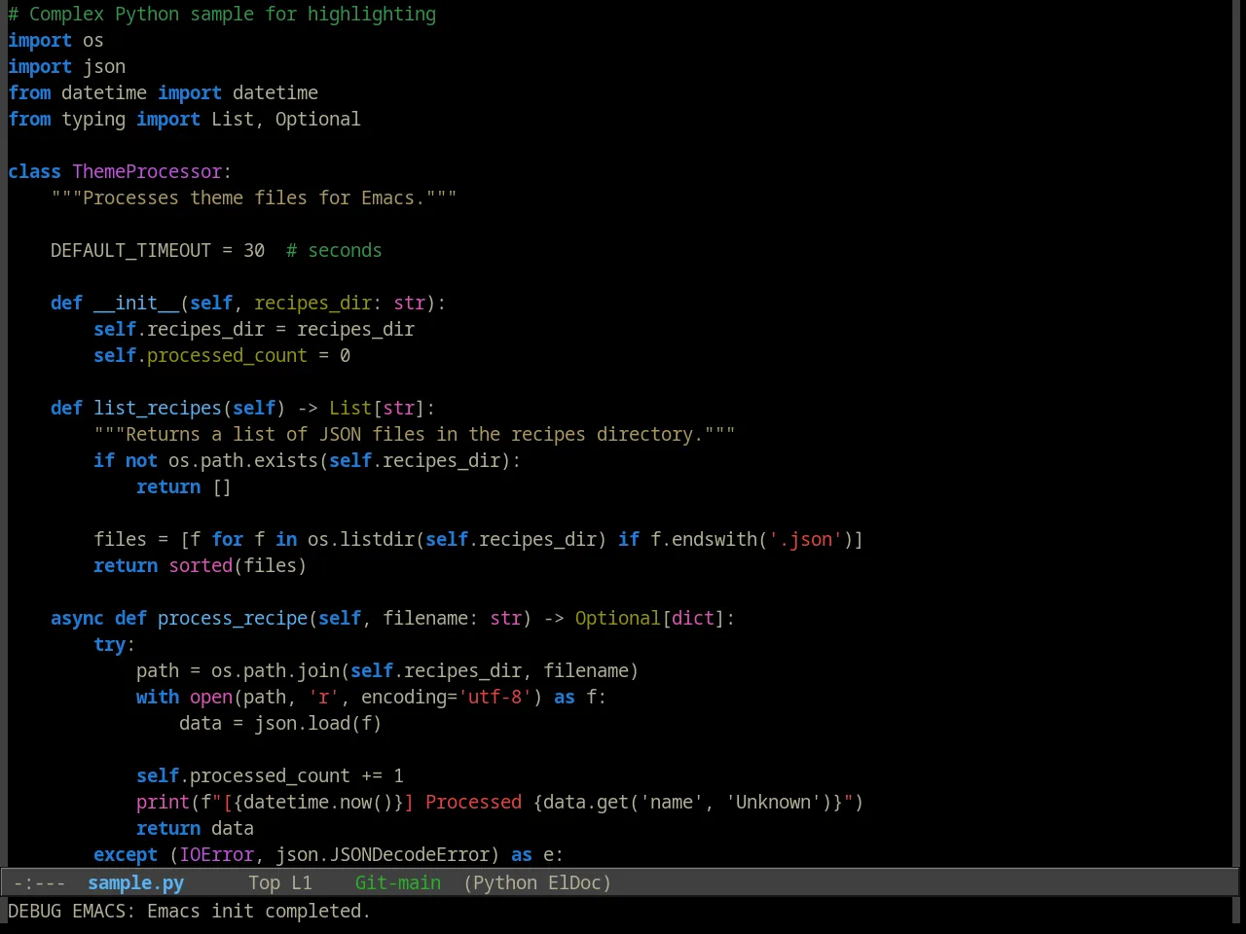Click the IOError exception name
The width and height of the screenshot is (1246, 934).
click(x=216, y=855)
